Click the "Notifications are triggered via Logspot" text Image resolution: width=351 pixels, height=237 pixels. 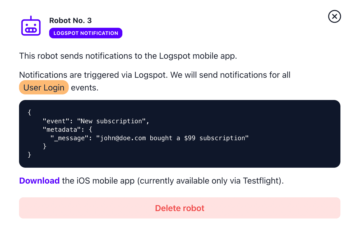pyautogui.click(x=94, y=75)
